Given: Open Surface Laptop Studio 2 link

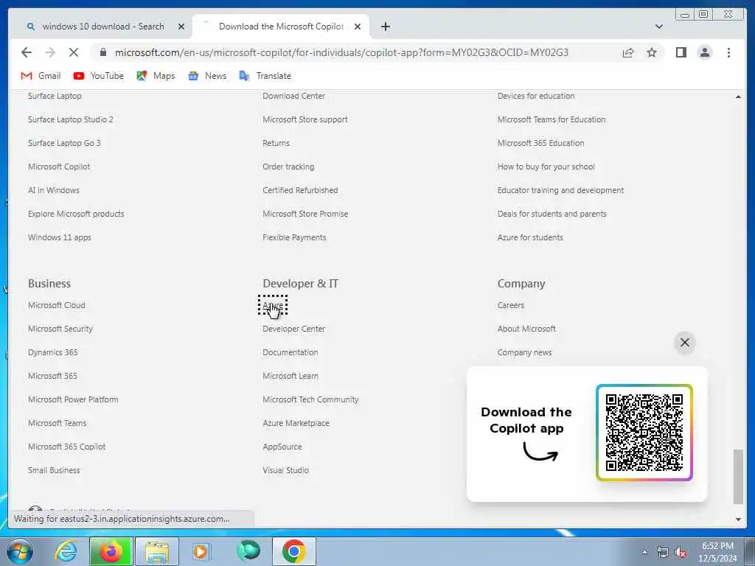Looking at the screenshot, I should coord(70,119).
